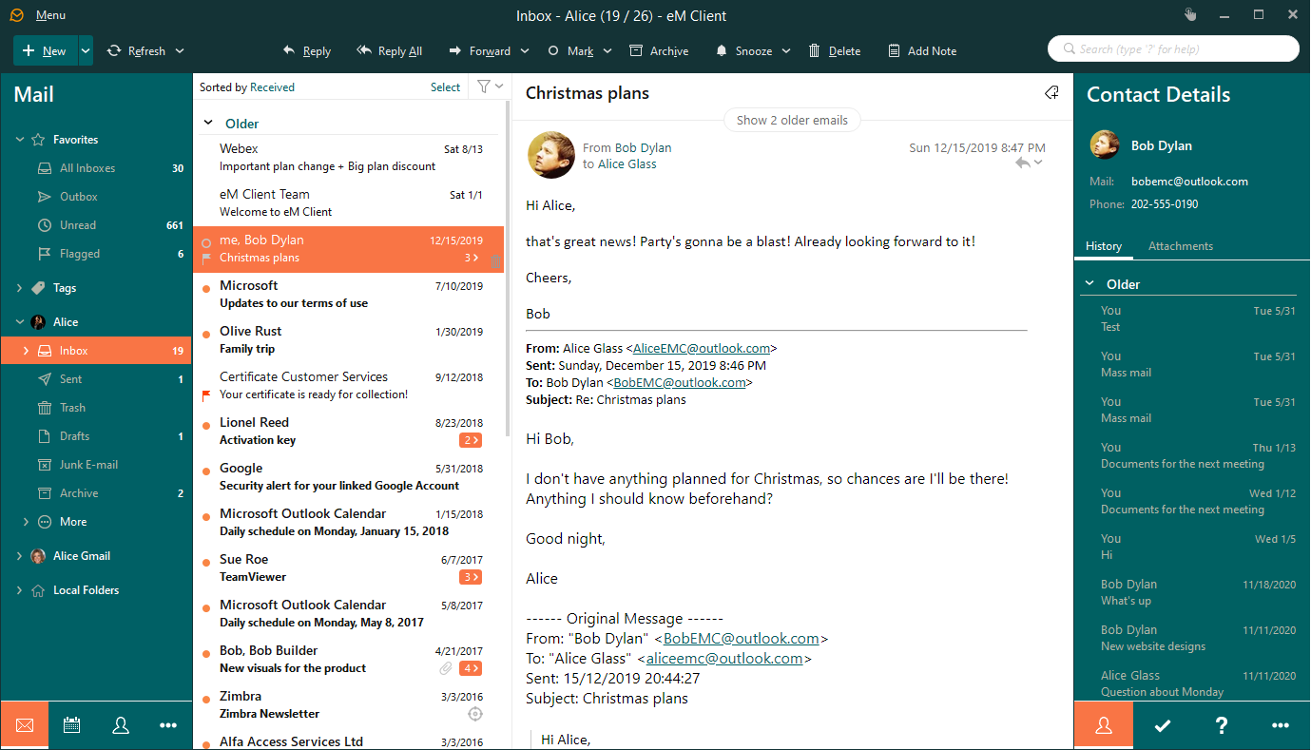Click the Reply toolbar button
The width and height of the screenshot is (1311, 750).
click(307, 51)
